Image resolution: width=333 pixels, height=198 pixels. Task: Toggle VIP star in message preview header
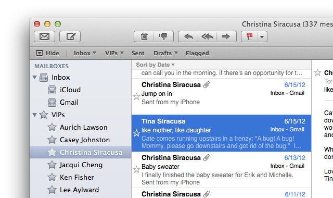coord(317,73)
